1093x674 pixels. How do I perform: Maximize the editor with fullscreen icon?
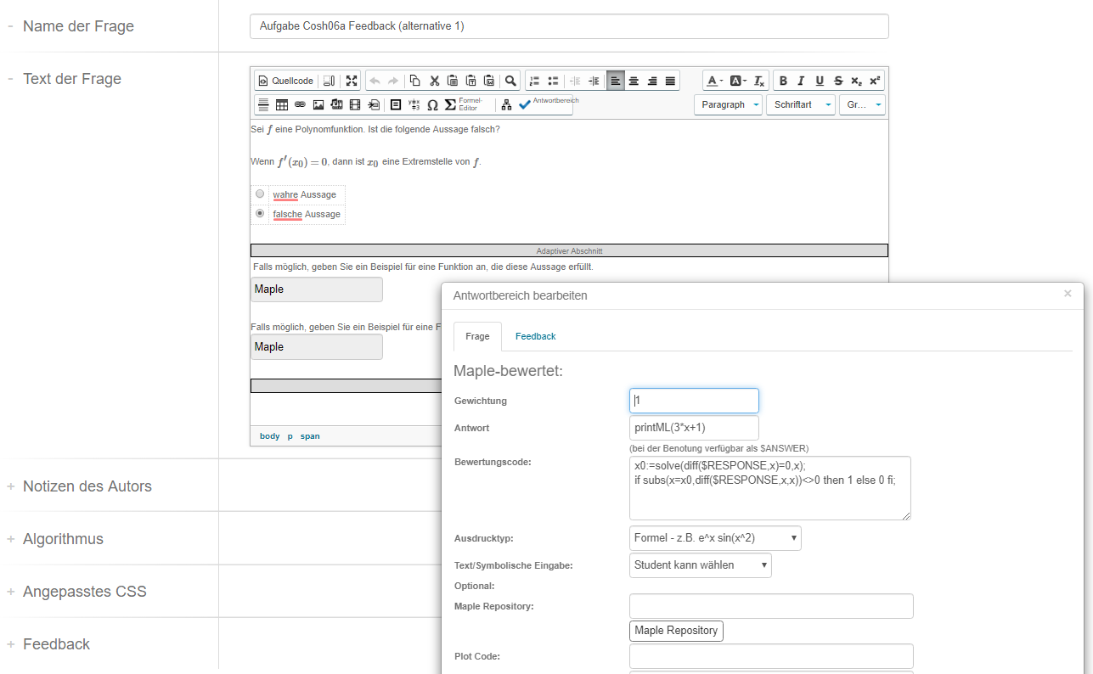coord(352,81)
